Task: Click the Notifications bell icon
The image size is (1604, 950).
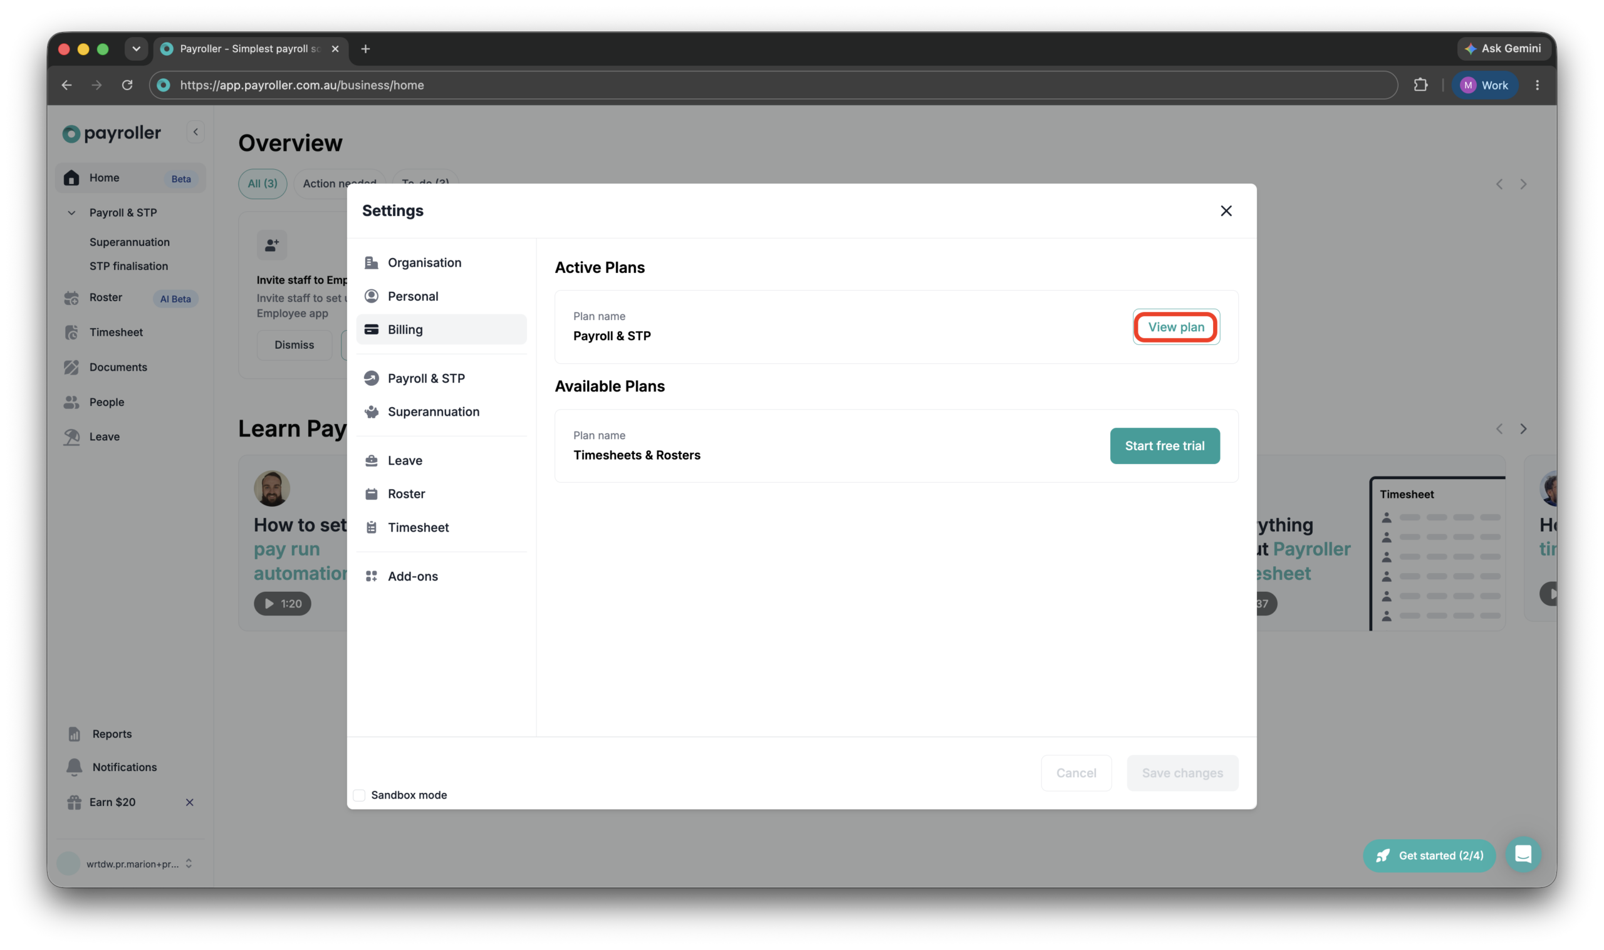Action: [75, 767]
